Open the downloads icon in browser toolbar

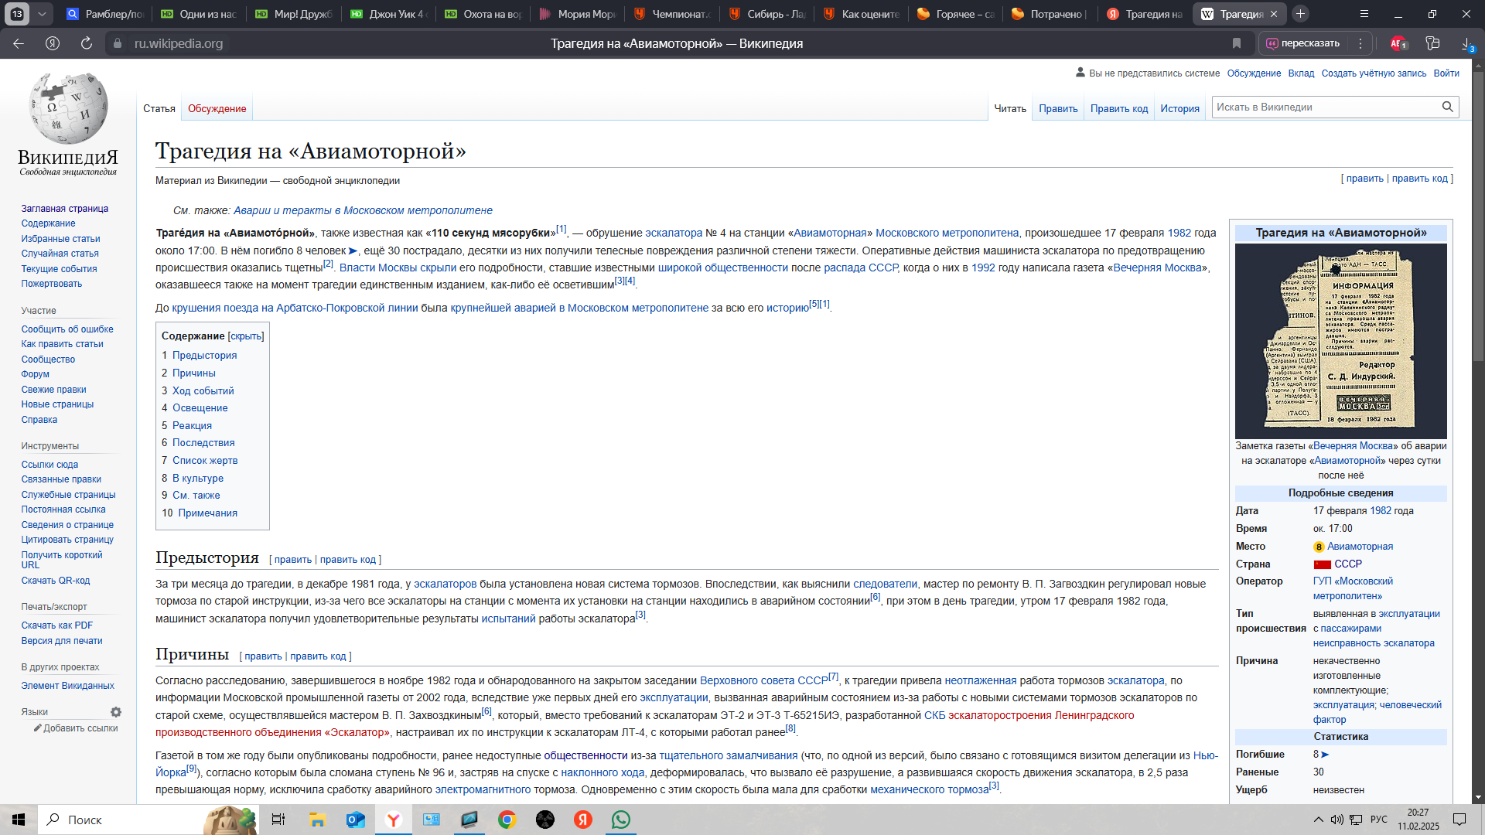pos(1466,43)
